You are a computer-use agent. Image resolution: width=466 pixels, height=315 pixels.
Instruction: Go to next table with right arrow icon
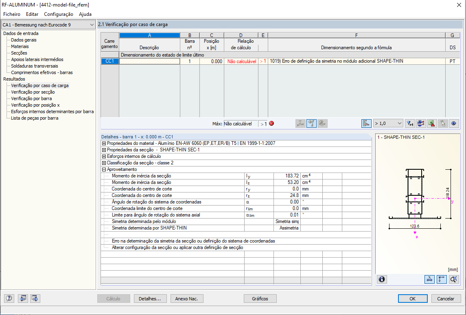(35, 298)
